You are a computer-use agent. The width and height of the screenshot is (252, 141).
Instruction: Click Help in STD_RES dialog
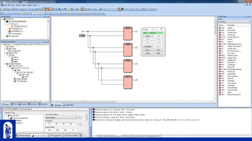(158, 53)
